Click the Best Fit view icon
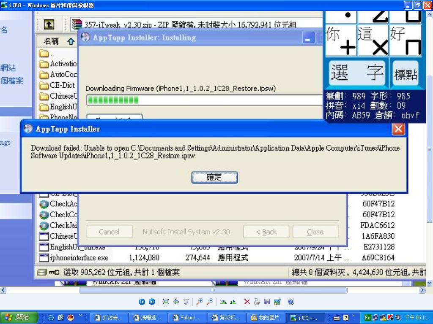 click(x=165, y=302)
